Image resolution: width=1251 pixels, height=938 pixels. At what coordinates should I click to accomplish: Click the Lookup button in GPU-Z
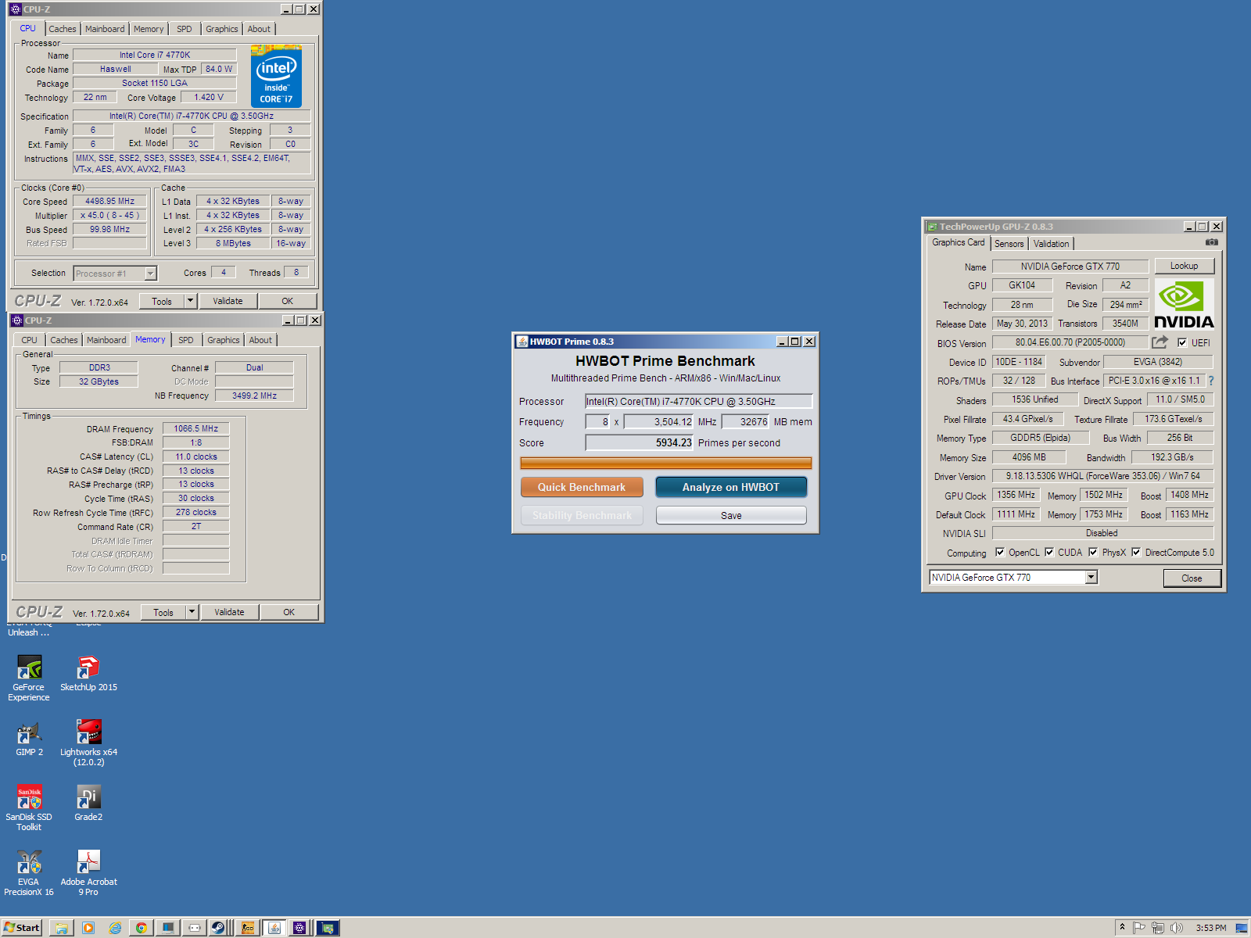click(x=1184, y=266)
